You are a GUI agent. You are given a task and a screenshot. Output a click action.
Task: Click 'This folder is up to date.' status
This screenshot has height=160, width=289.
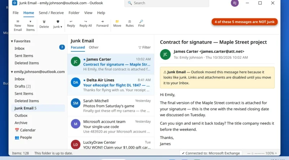(x=53, y=153)
